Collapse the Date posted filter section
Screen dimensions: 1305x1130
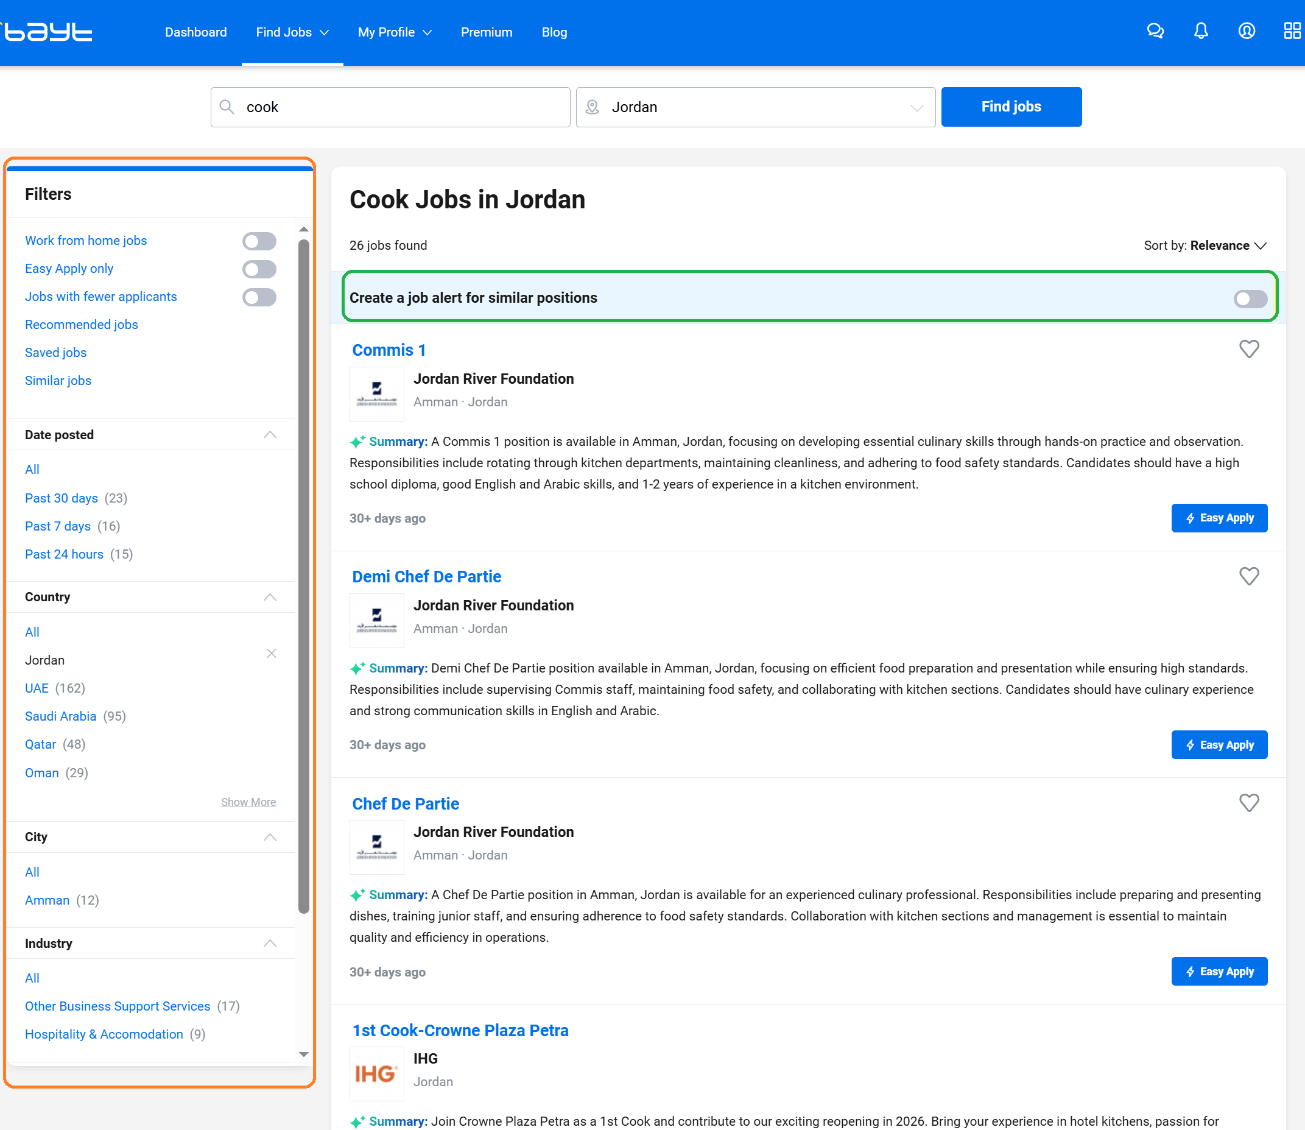[x=270, y=434]
